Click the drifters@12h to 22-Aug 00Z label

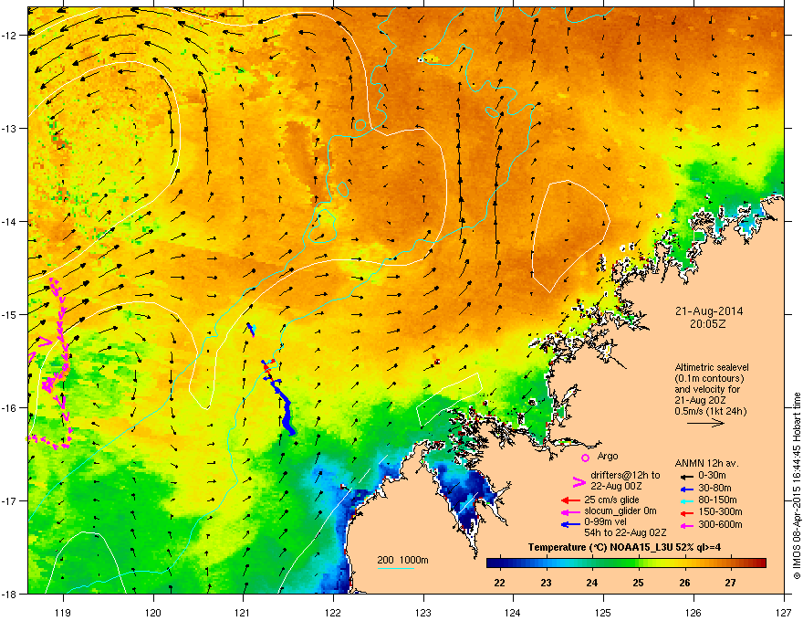point(625,480)
